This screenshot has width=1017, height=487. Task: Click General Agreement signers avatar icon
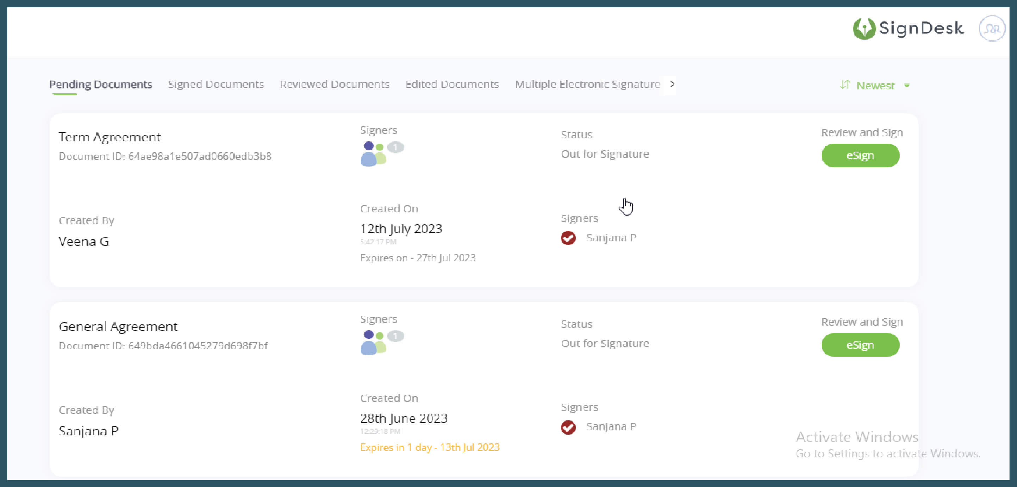point(373,343)
